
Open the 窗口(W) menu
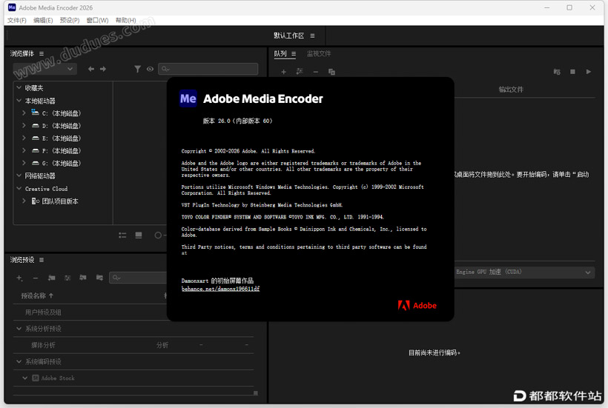pos(97,20)
